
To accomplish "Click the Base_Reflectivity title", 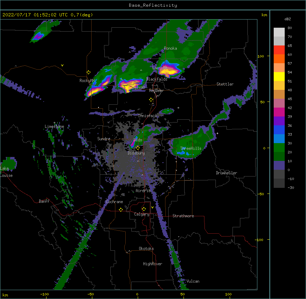I will click(153, 5).
